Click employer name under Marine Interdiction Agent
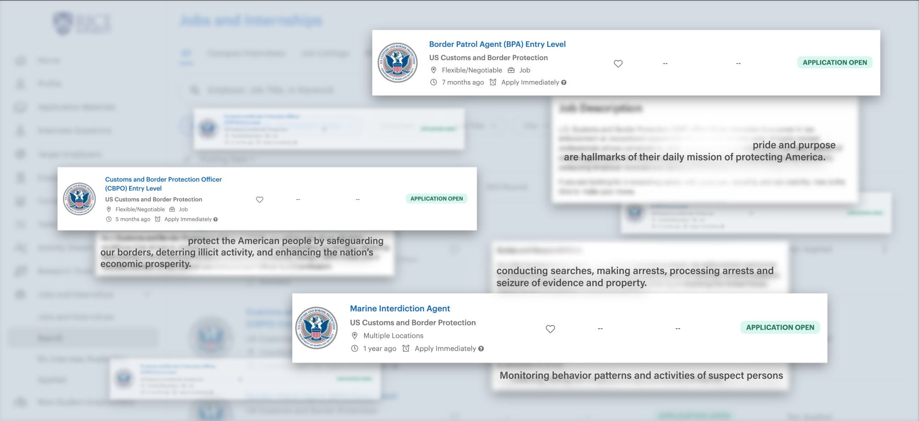919x421 pixels. [413, 323]
